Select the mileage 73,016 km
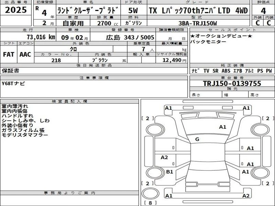The width and height of the screenshot is (275, 206). [41, 37]
